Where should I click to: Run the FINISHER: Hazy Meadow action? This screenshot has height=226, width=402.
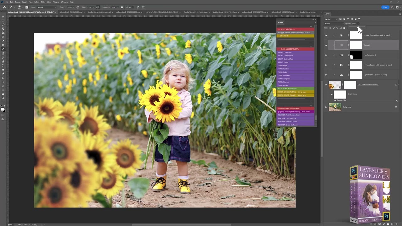tap(295, 118)
